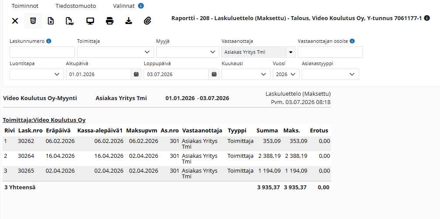Click paid amount 2 388,19 in Maks. column
This screenshot has width=440, height=219.
click(296, 156)
